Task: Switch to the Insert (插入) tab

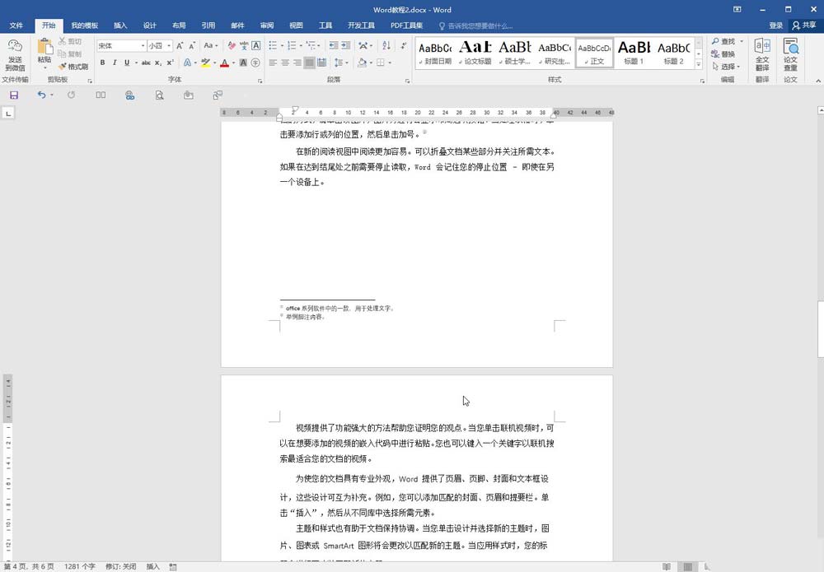Action: pyautogui.click(x=120, y=26)
